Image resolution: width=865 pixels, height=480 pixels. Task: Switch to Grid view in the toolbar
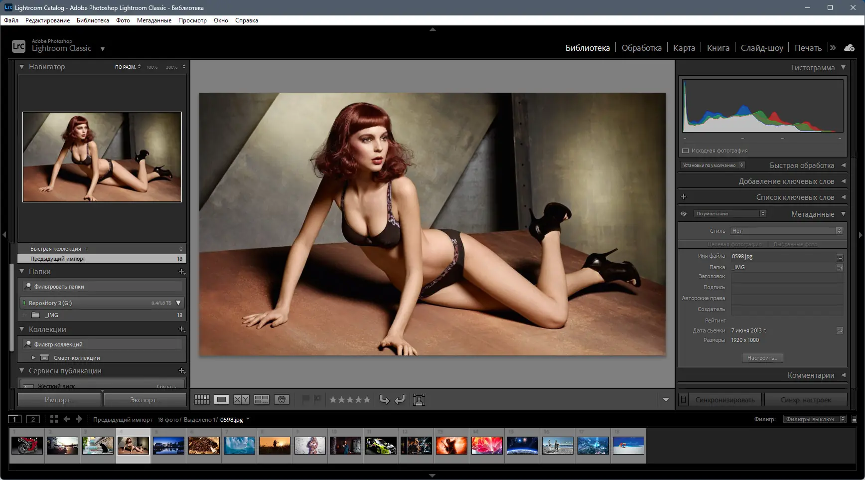coord(202,399)
